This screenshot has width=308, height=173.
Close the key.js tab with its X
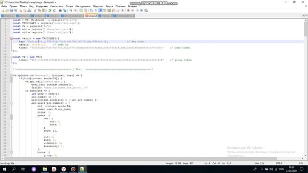coord(96,16)
